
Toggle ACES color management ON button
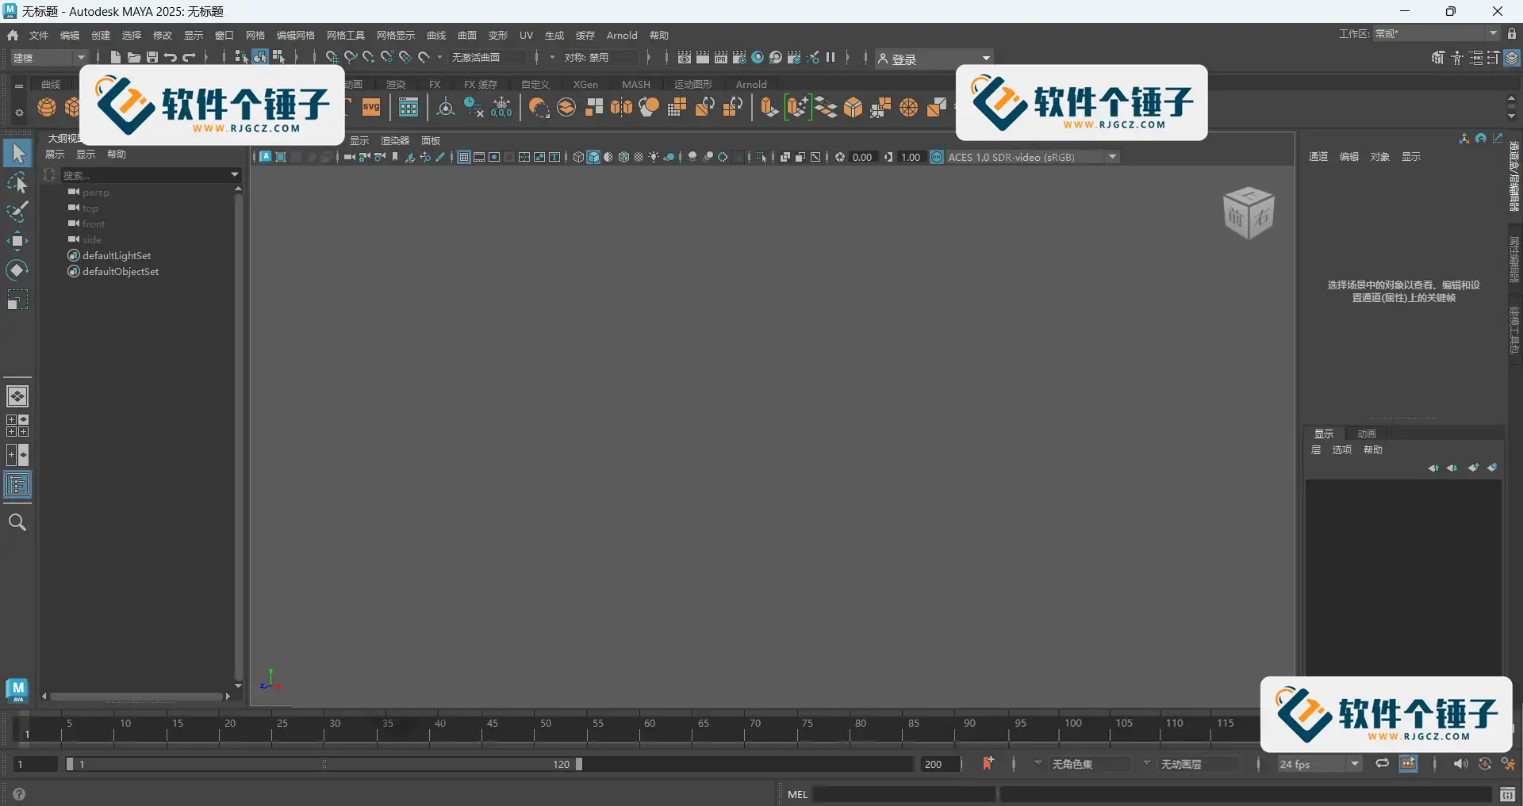tap(937, 157)
